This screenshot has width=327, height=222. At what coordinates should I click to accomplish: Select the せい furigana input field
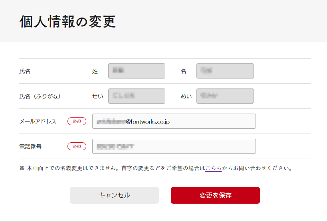click(137, 96)
